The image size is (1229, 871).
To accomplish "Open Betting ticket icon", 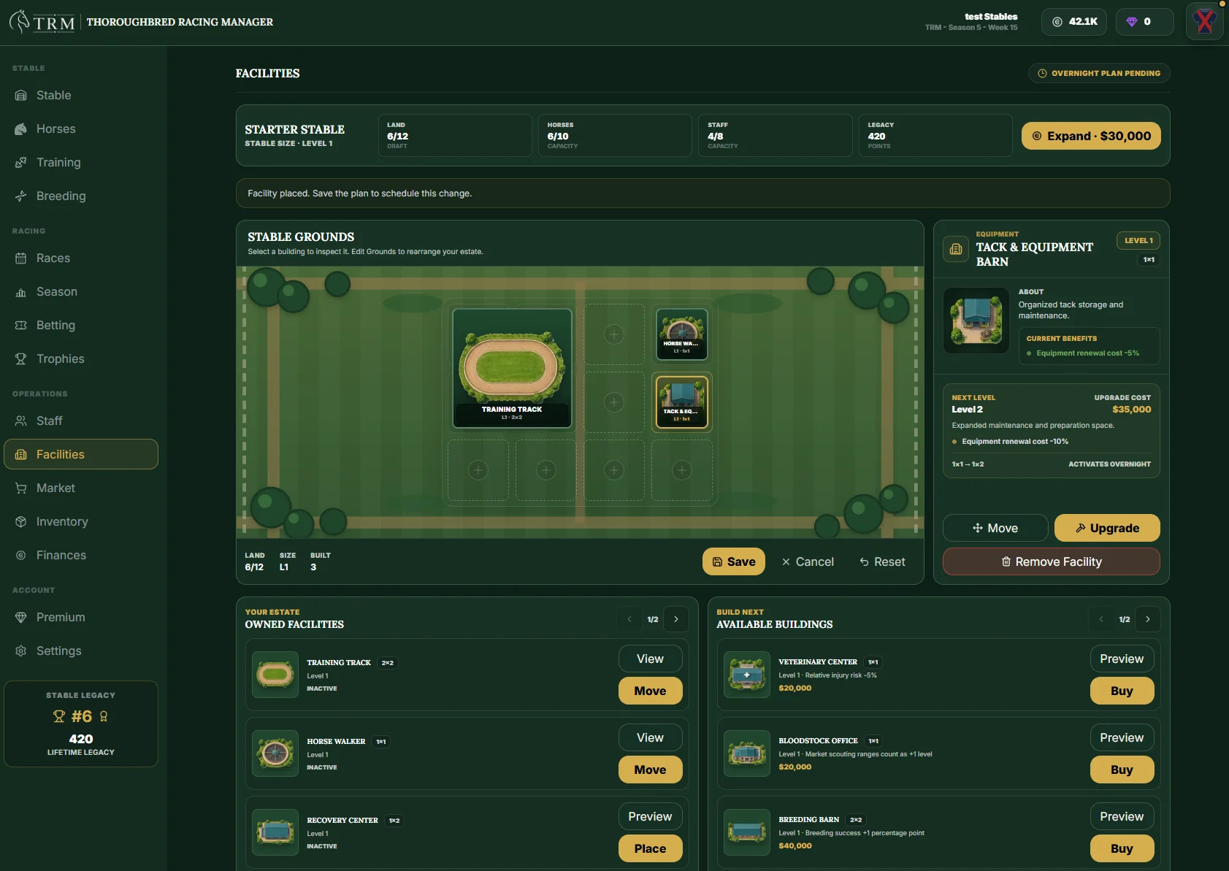I will click(x=21, y=326).
